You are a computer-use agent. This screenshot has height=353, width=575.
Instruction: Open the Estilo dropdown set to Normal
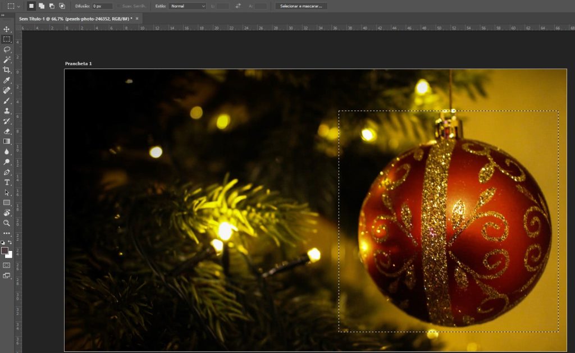(x=187, y=6)
